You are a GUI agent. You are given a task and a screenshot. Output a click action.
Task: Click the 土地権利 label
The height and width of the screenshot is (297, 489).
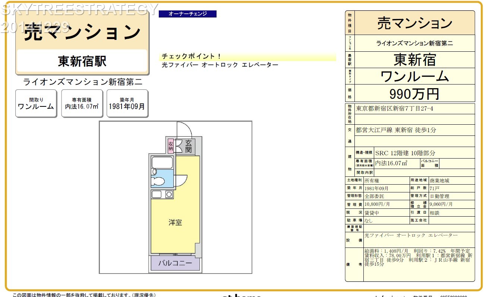click(354, 181)
